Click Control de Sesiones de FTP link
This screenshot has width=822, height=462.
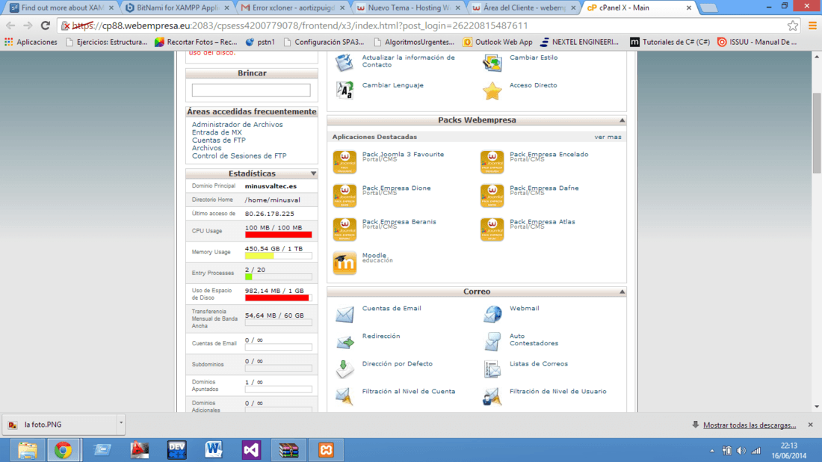(239, 156)
